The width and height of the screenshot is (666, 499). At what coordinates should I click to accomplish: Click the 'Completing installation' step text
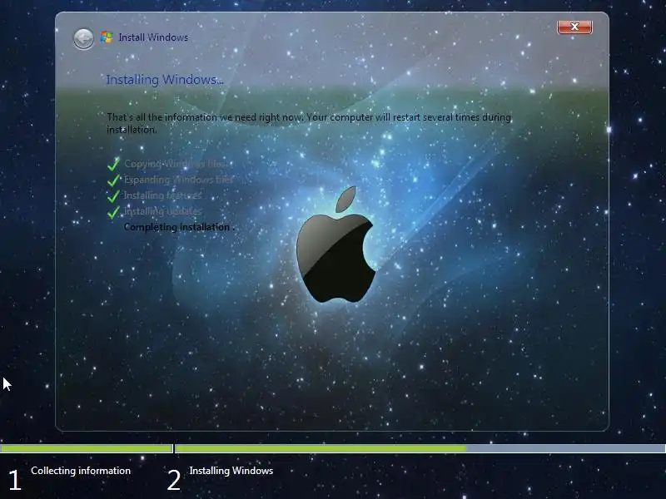pyautogui.click(x=179, y=227)
